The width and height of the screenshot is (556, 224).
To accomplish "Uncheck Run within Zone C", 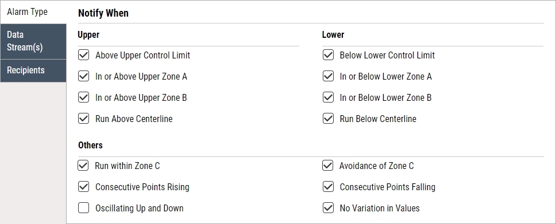I will (83, 166).
